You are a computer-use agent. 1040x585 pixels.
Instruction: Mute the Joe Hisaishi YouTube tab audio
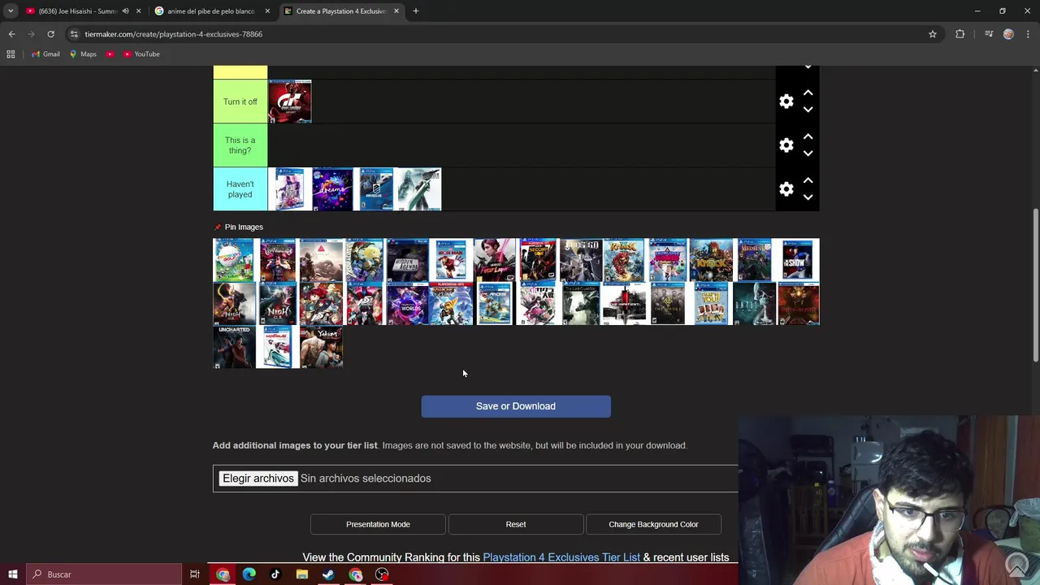coord(125,11)
